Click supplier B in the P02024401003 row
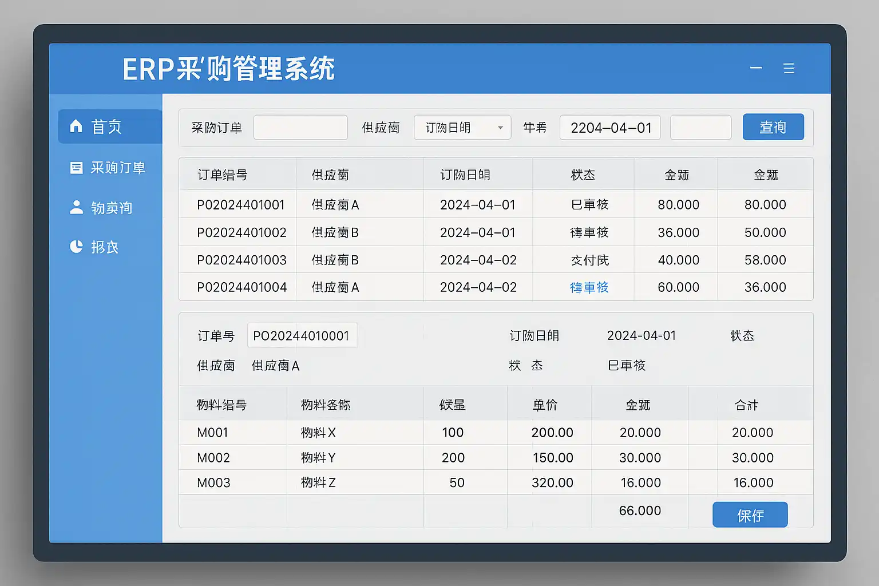This screenshot has width=879, height=586. (335, 260)
